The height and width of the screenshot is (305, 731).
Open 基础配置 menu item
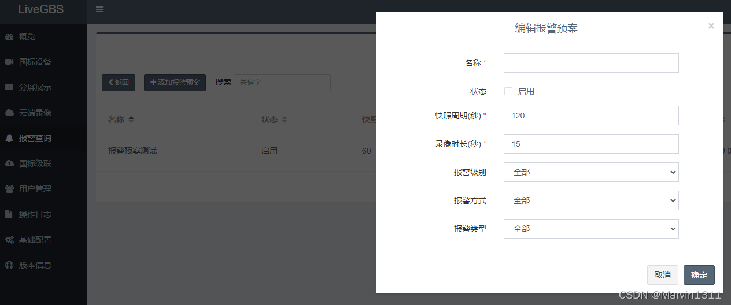point(43,240)
